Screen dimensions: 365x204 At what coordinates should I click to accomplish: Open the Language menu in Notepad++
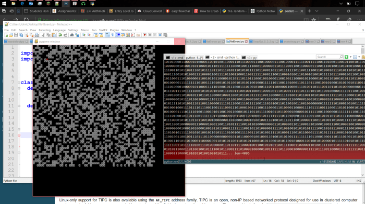[59, 30]
